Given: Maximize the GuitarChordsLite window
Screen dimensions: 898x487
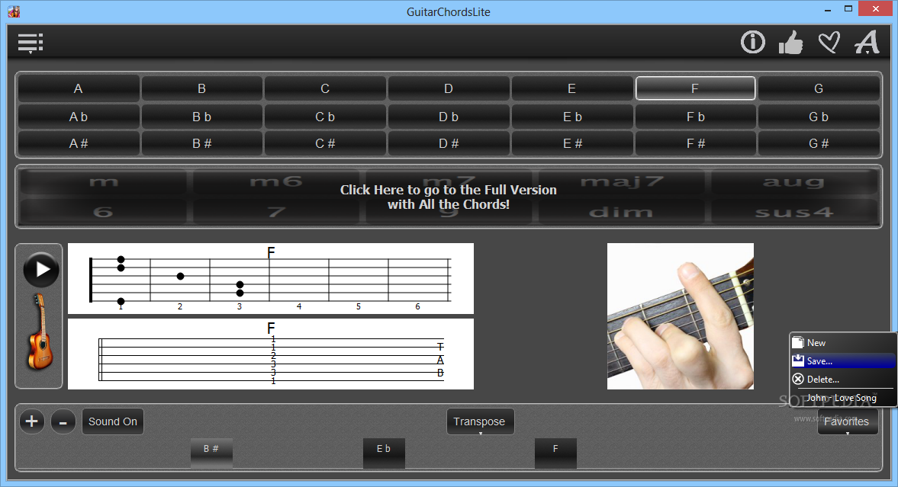Looking at the screenshot, I should coord(848,9).
